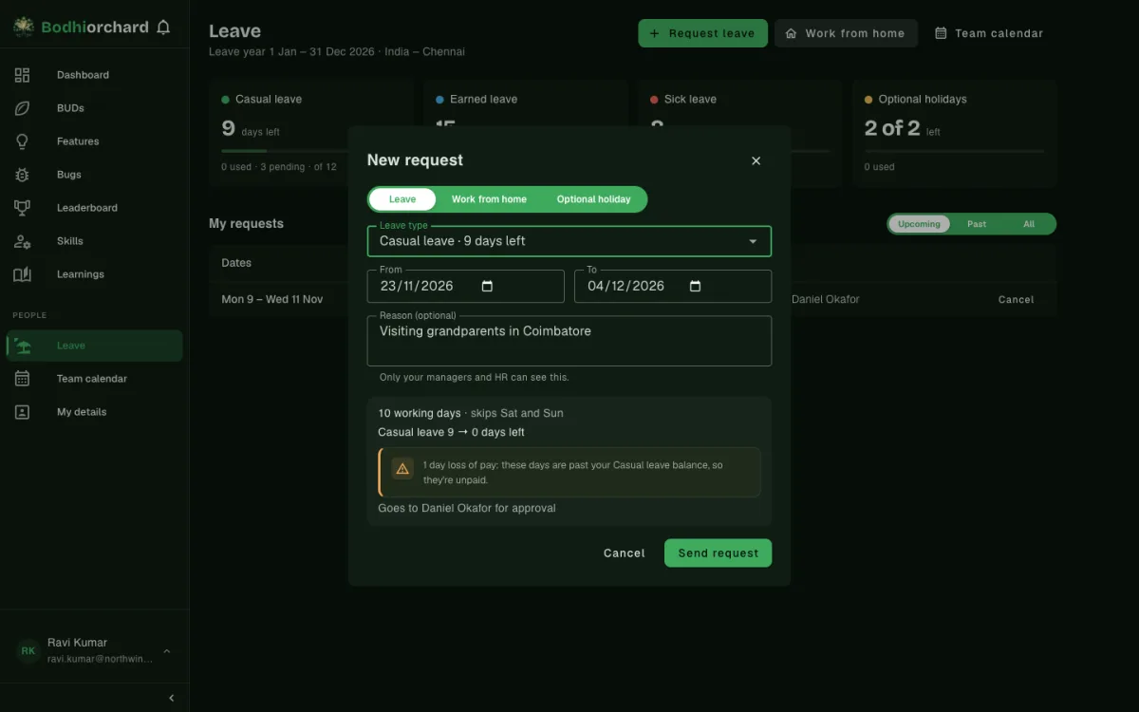
Task: Click the Features lightbulb icon
Action: click(x=22, y=141)
